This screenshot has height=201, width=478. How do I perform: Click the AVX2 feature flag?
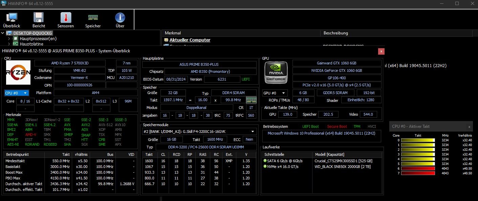click(x=86, y=125)
